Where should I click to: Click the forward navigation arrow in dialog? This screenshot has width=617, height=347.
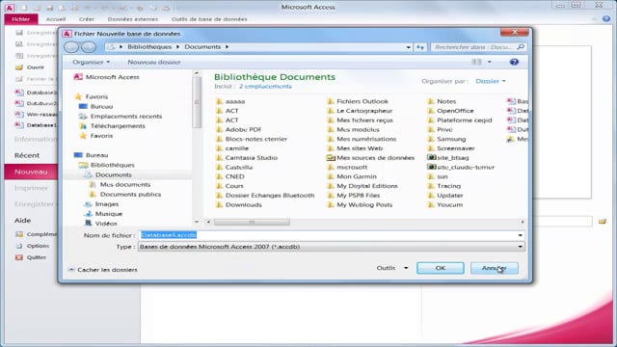89,47
